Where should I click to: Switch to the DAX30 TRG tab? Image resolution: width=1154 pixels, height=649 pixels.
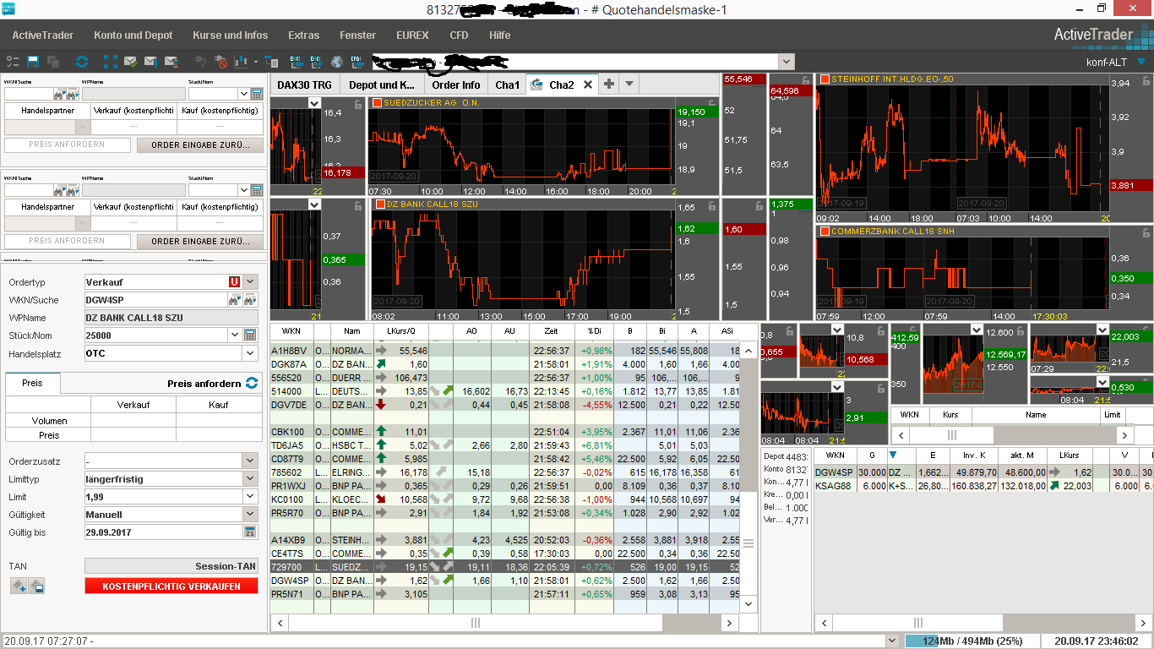coord(304,85)
